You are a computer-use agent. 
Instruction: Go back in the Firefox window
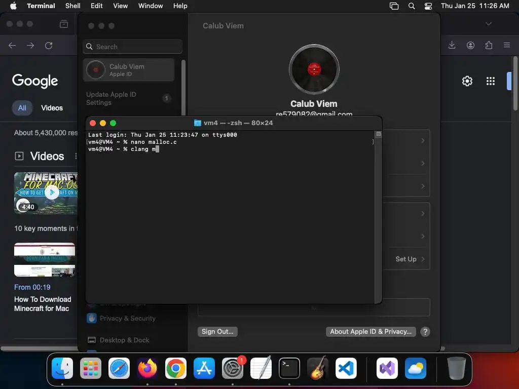pyautogui.click(x=12, y=45)
